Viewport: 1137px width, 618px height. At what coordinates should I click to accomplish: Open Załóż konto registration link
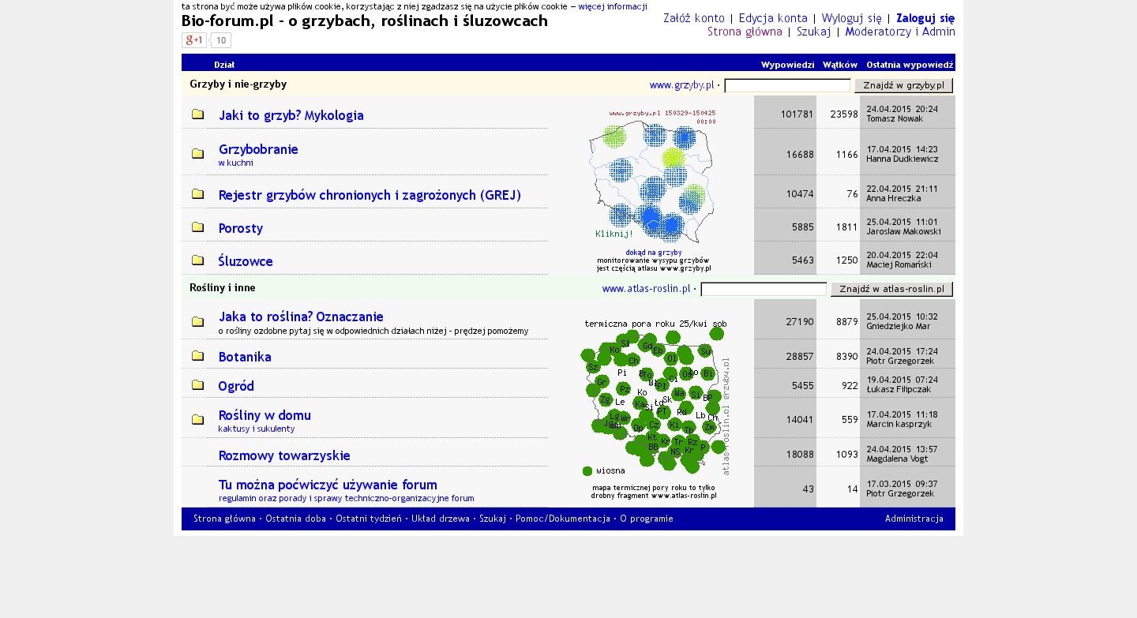[x=693, y=18]
